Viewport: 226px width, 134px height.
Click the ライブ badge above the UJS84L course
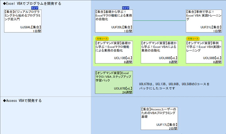pyautogui.click(x=35, y=8)
